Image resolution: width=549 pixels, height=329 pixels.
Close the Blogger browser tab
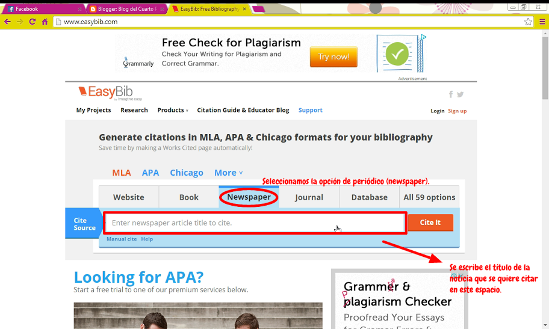(x=162, y=9)
